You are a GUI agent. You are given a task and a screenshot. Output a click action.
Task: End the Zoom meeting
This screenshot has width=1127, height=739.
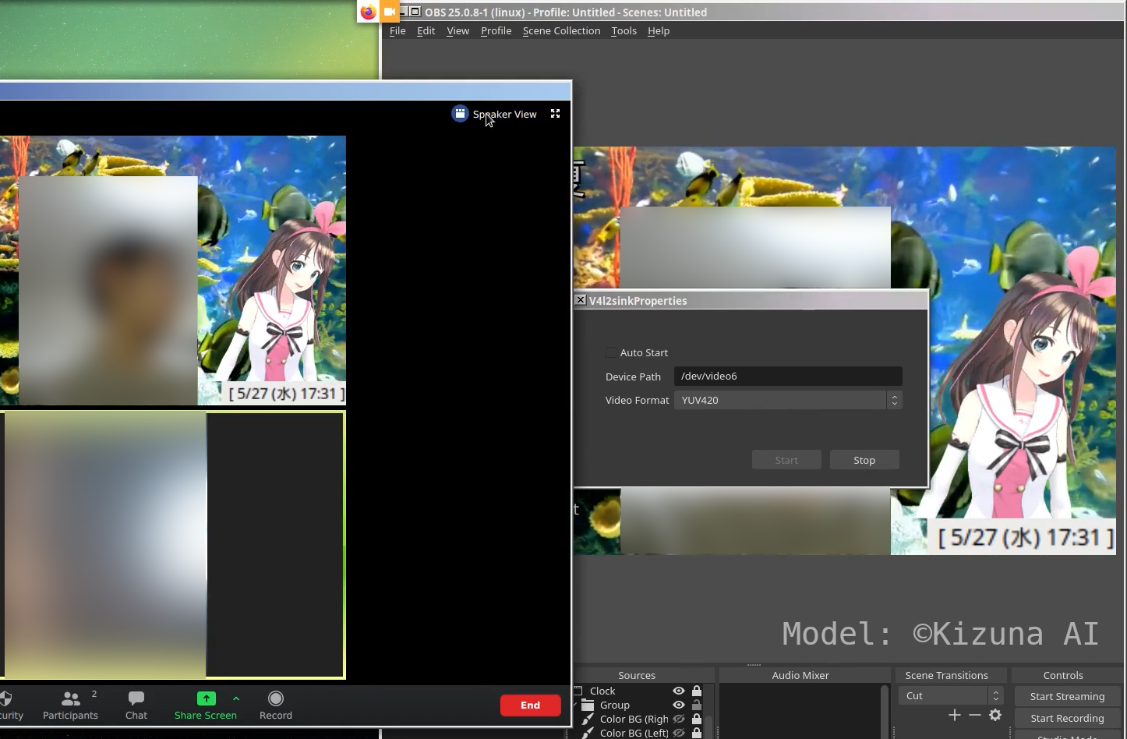coord(531,705)
